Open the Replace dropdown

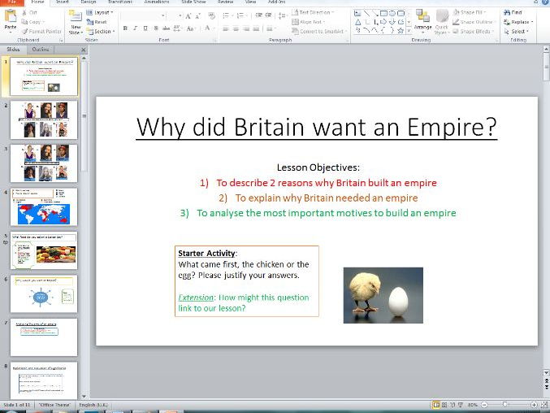tap(518, 22)
